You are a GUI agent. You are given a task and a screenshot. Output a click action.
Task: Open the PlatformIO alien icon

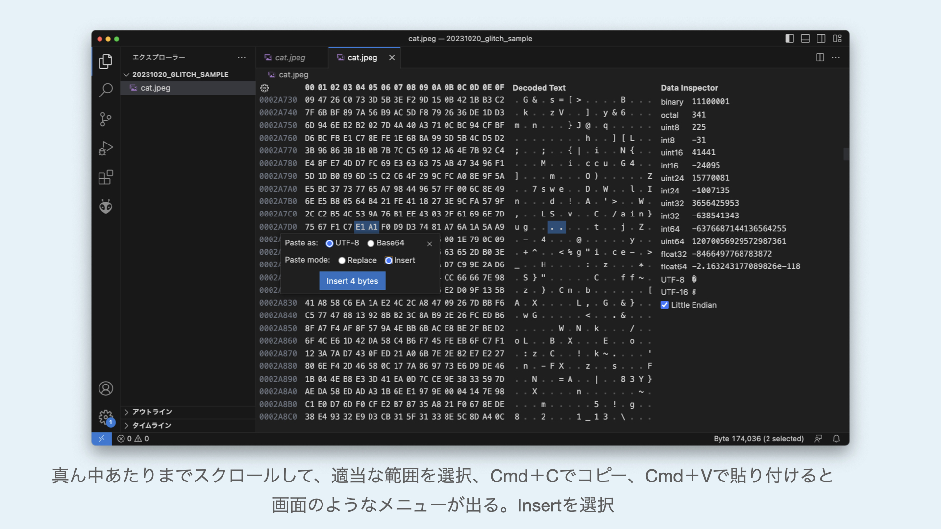point(105,206)
